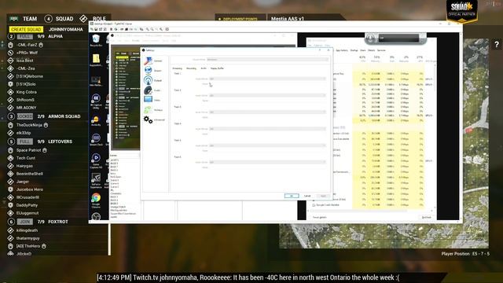This screenshot has width=503, height=283.
Task: Open Video section in OBS Settings
Action: (x=153, y=100)
